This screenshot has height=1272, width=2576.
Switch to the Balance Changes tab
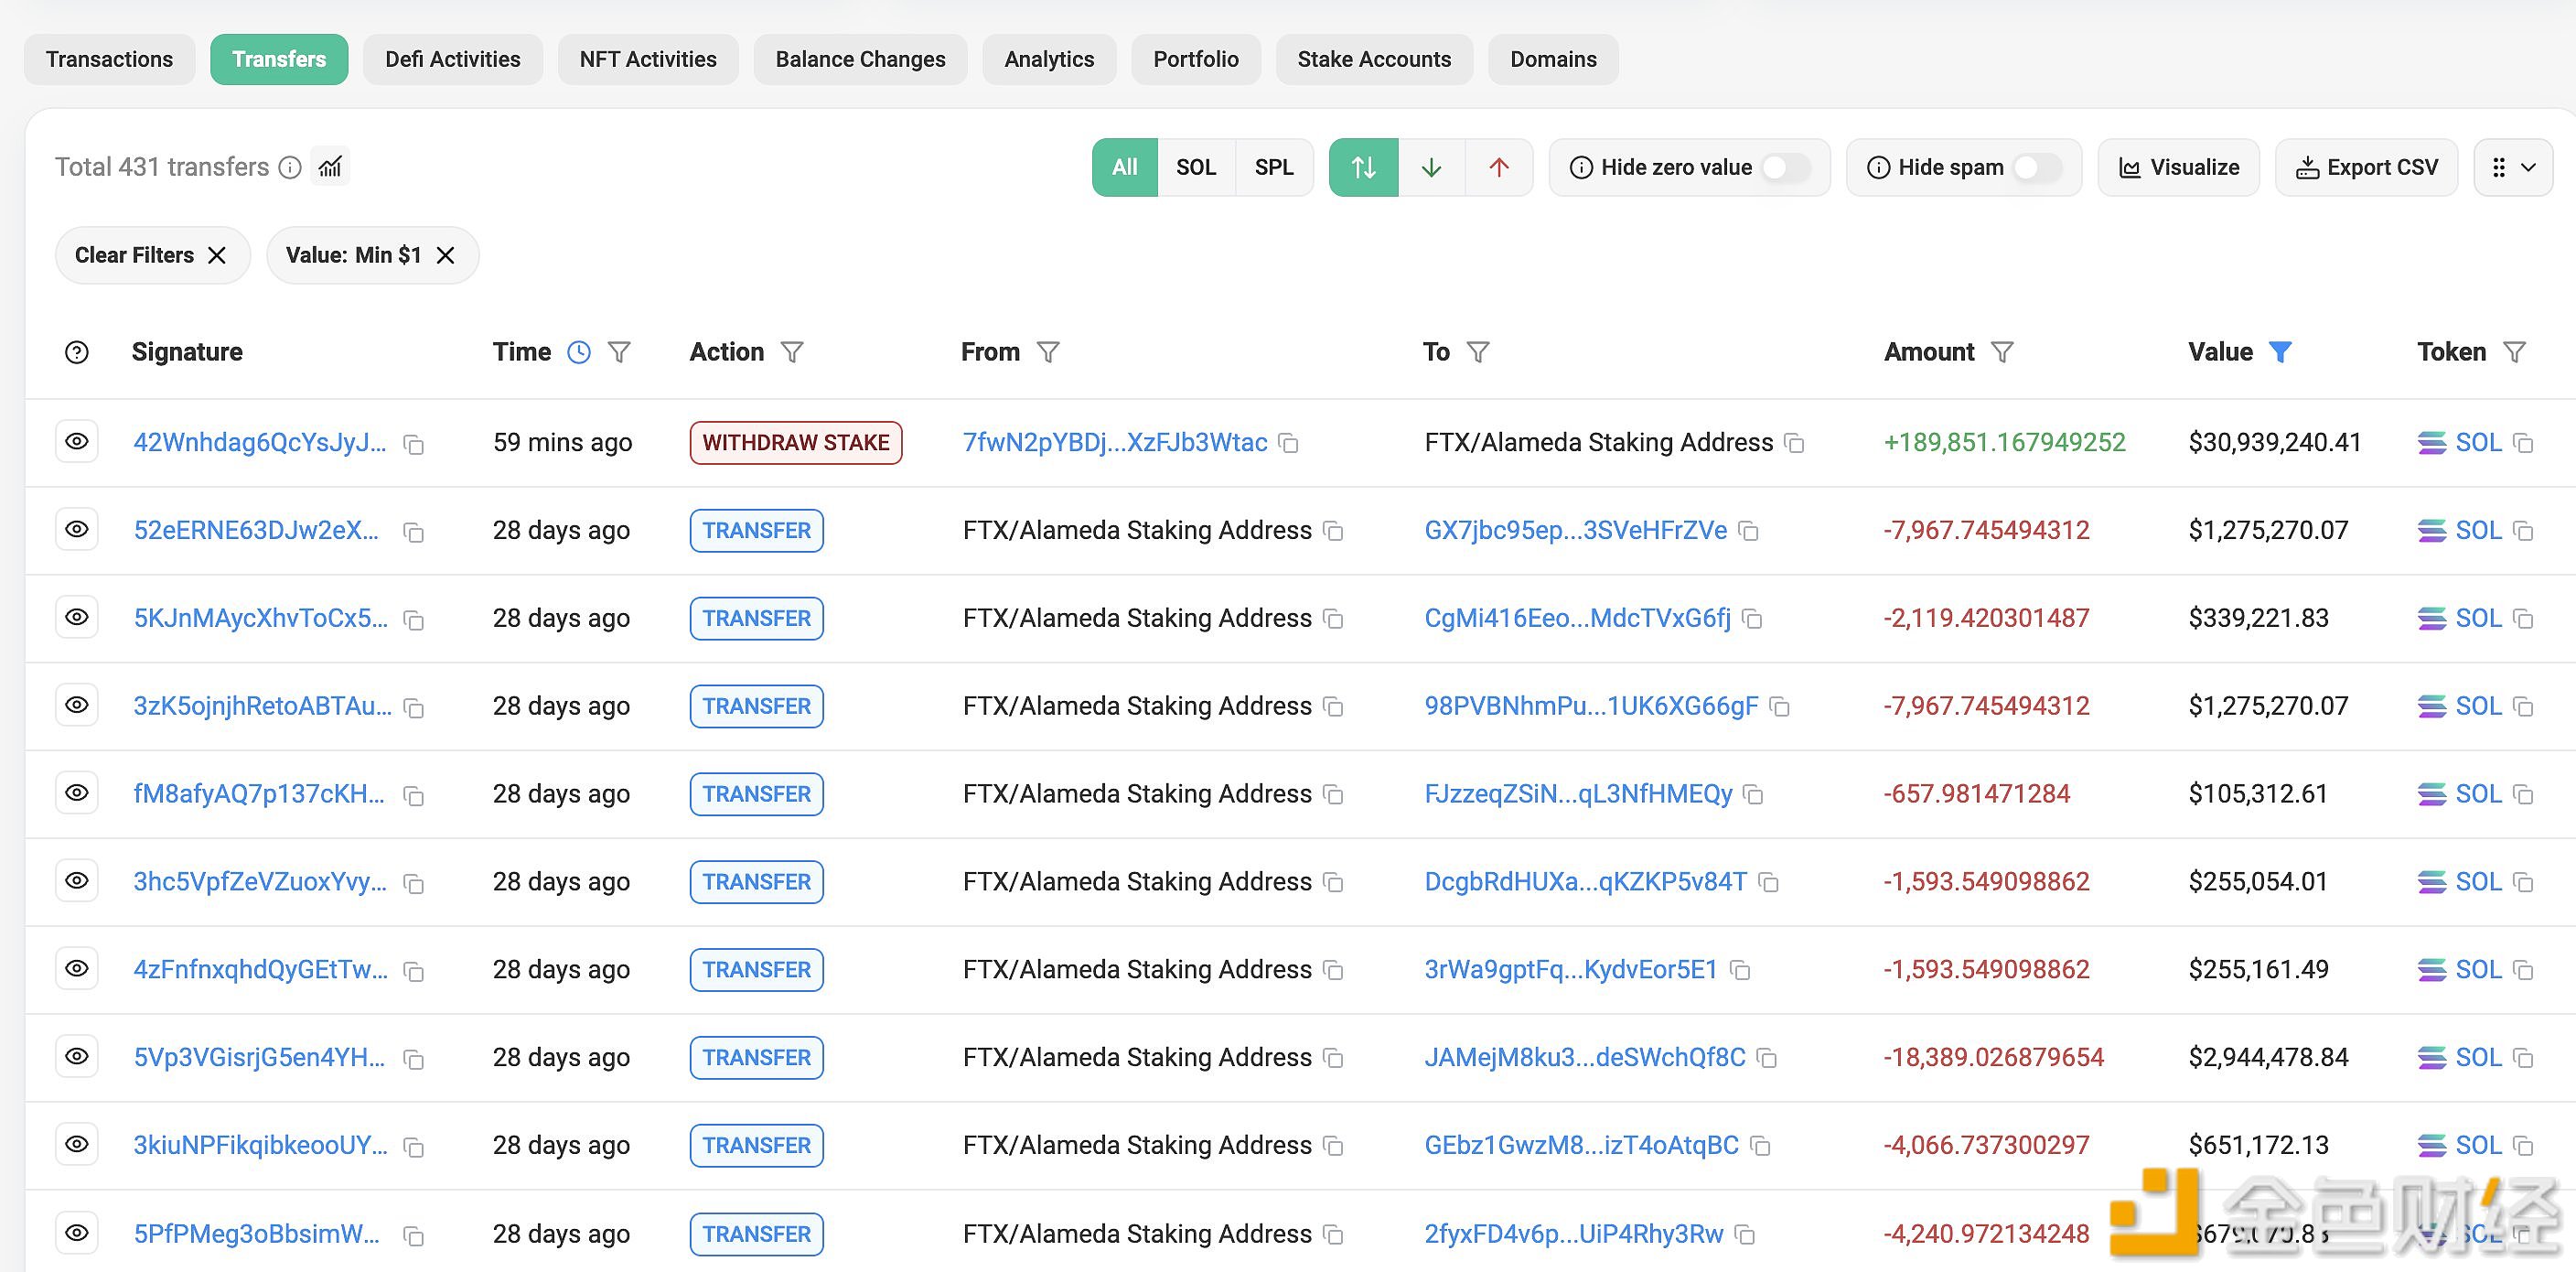pyautogui.click(x=860, y=59)
